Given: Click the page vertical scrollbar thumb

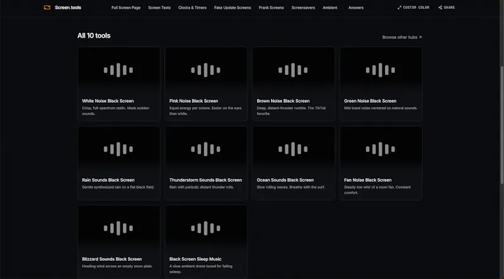Looking at the screenshot, I should [x=501, y=125].
